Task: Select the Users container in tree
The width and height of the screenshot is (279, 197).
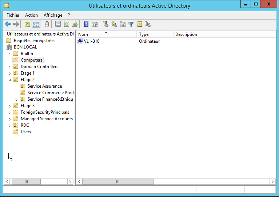Action: click(x=25, y=132)
